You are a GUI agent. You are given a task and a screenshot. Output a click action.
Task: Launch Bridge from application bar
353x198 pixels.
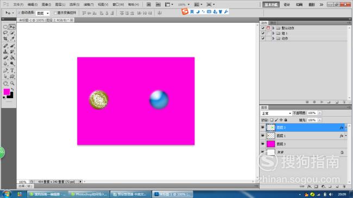(x=149, y=4)
